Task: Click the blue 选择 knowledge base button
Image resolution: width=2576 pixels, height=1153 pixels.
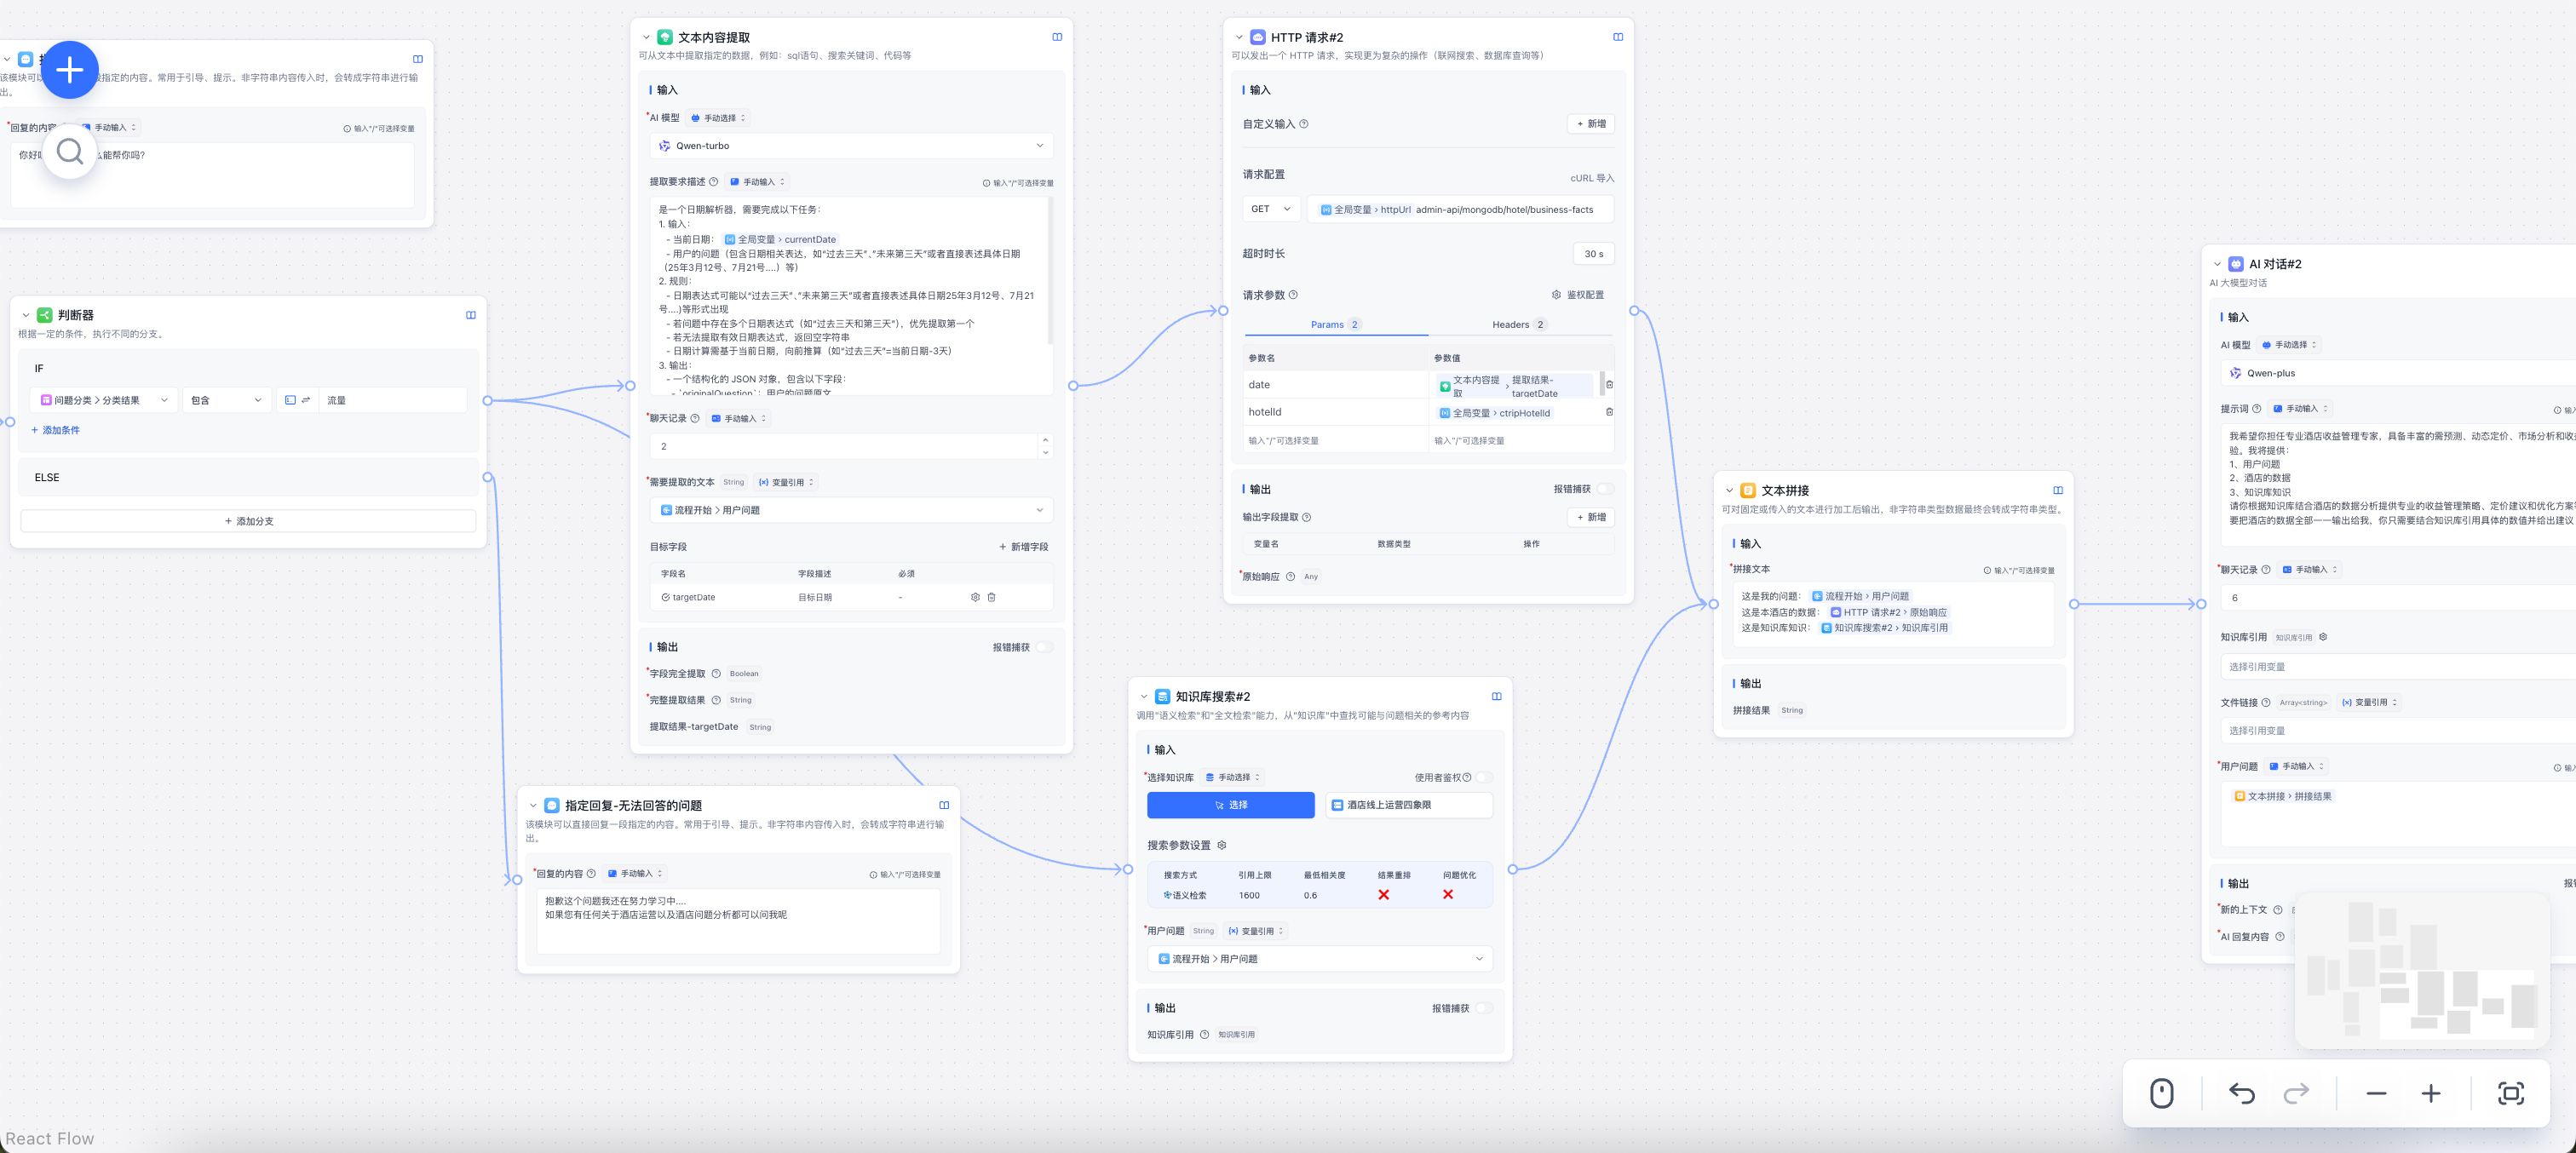Action: tap(1230, 805)
